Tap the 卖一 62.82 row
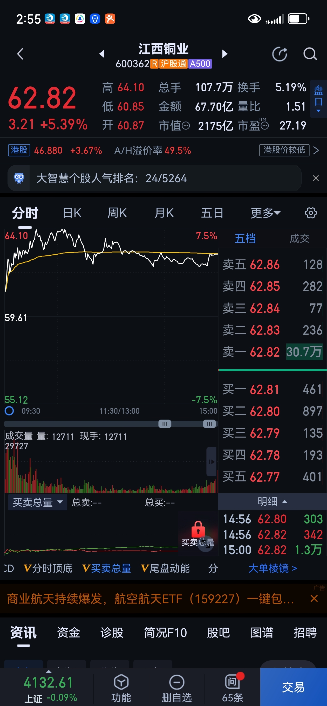The height and width of the screenshot is (706, 327). 272,352
